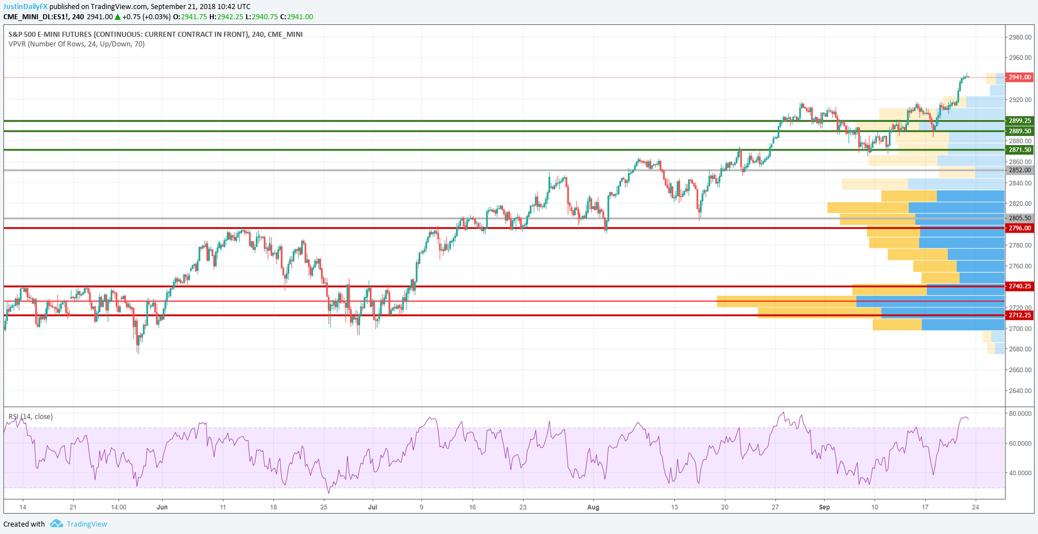Click the Sep label on time axis
Screen dimensions: 1038x534
[824, 507]
